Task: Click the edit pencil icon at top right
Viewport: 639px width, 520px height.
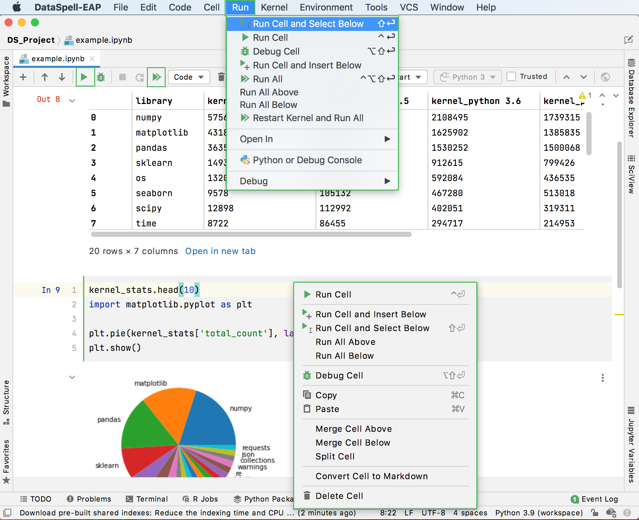Action: point(628,40)
